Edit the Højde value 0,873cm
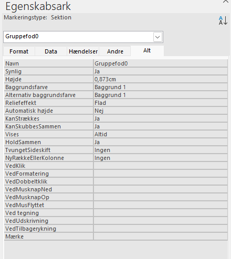The image size is (231, 259). pyautogui.click(x=161, y=79)
